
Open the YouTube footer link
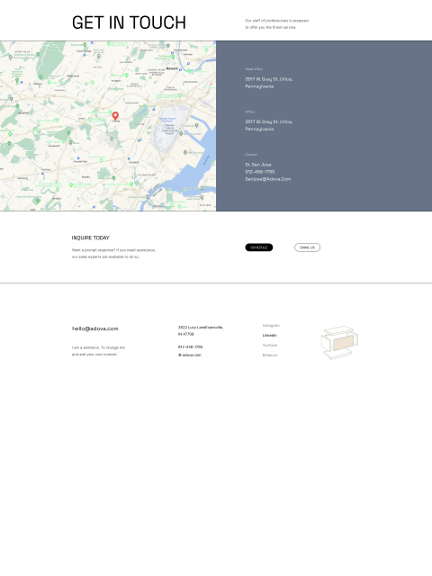coord(270,346)
